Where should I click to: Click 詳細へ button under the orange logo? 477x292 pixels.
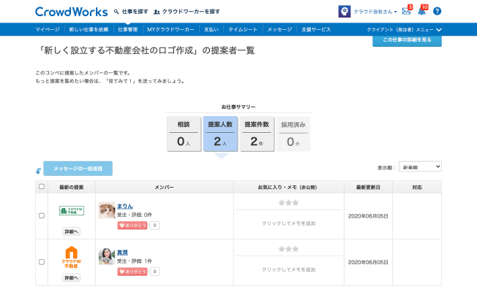pyautogui.click(x=72, y=278)
